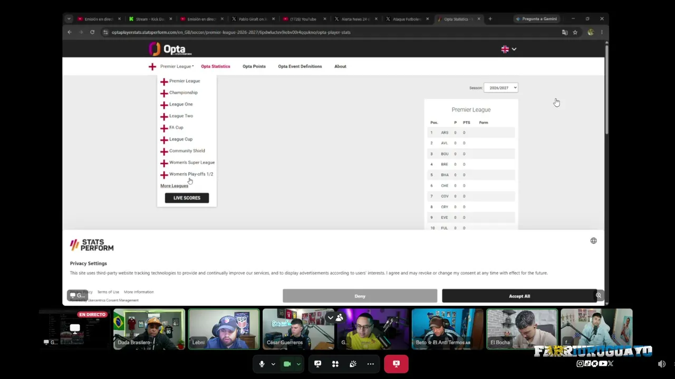The image size is (675, 379).
Task: Open the Opta Event Definitions nav tab
Action: pos(300,66)
